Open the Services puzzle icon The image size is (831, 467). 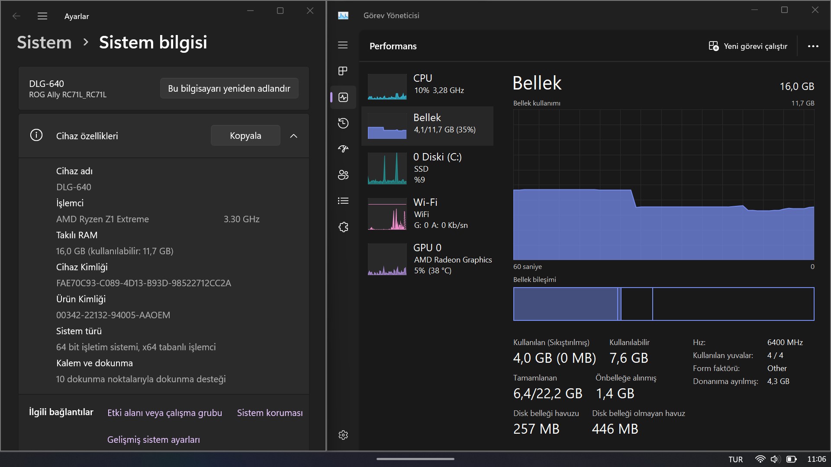pos(343,227)
